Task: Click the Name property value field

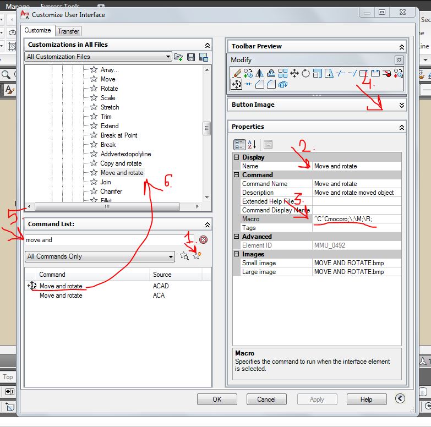Action: point(357,166)
